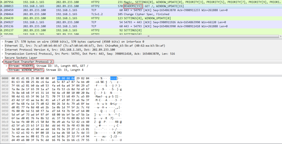Expand the Ethernet II tree row
This screenshot has width=282, height=144.
coord(3,46)
